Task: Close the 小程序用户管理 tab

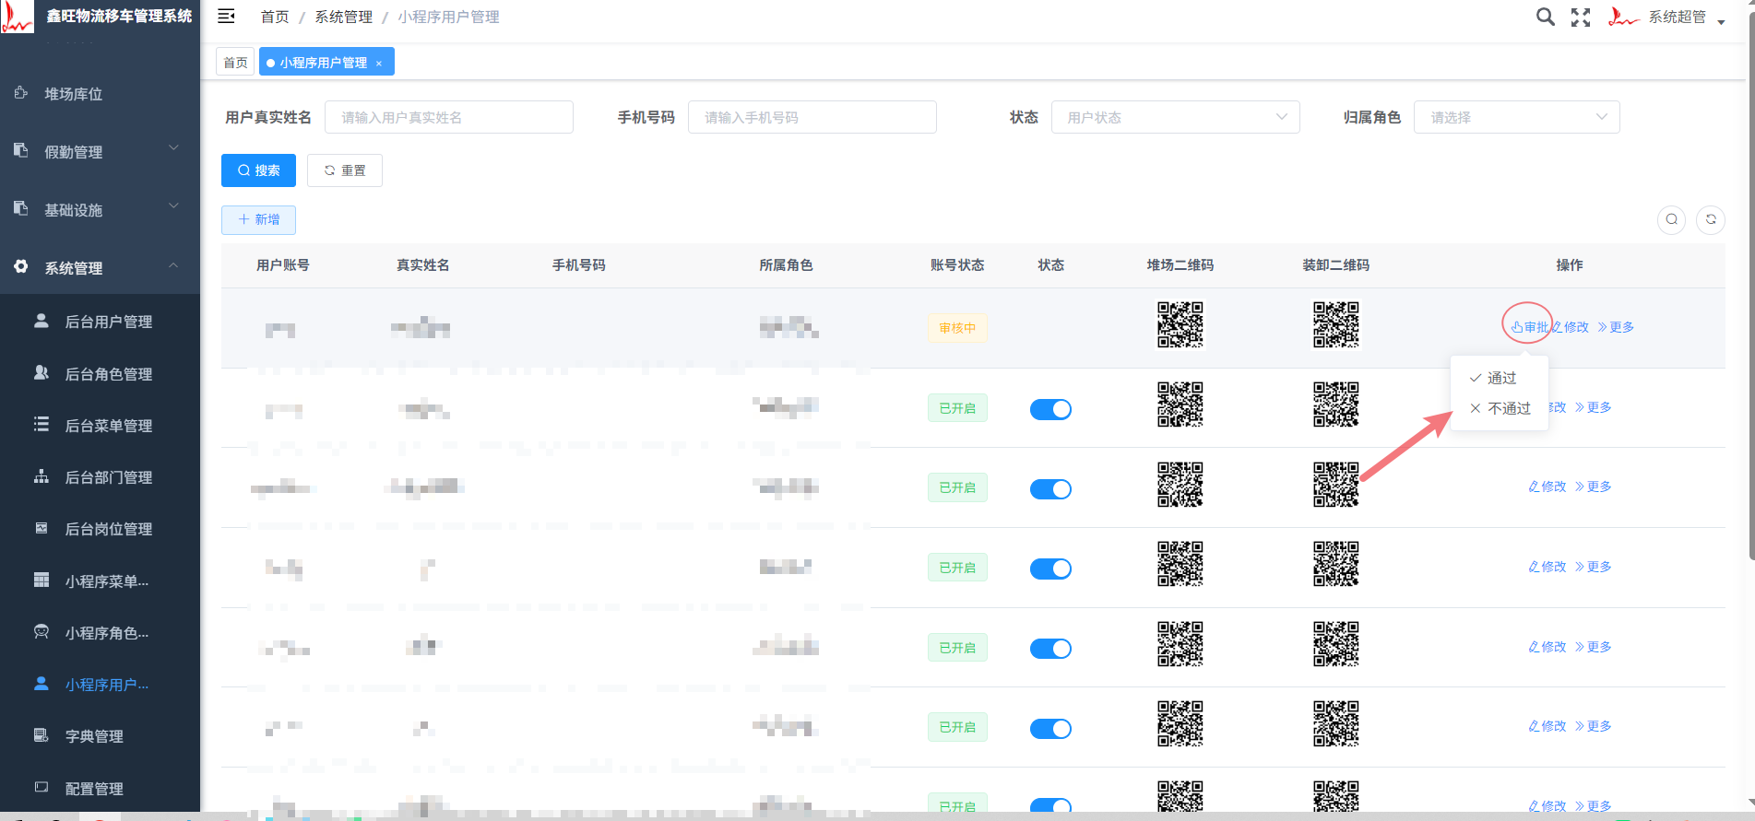Action: [x=379, y=64]
